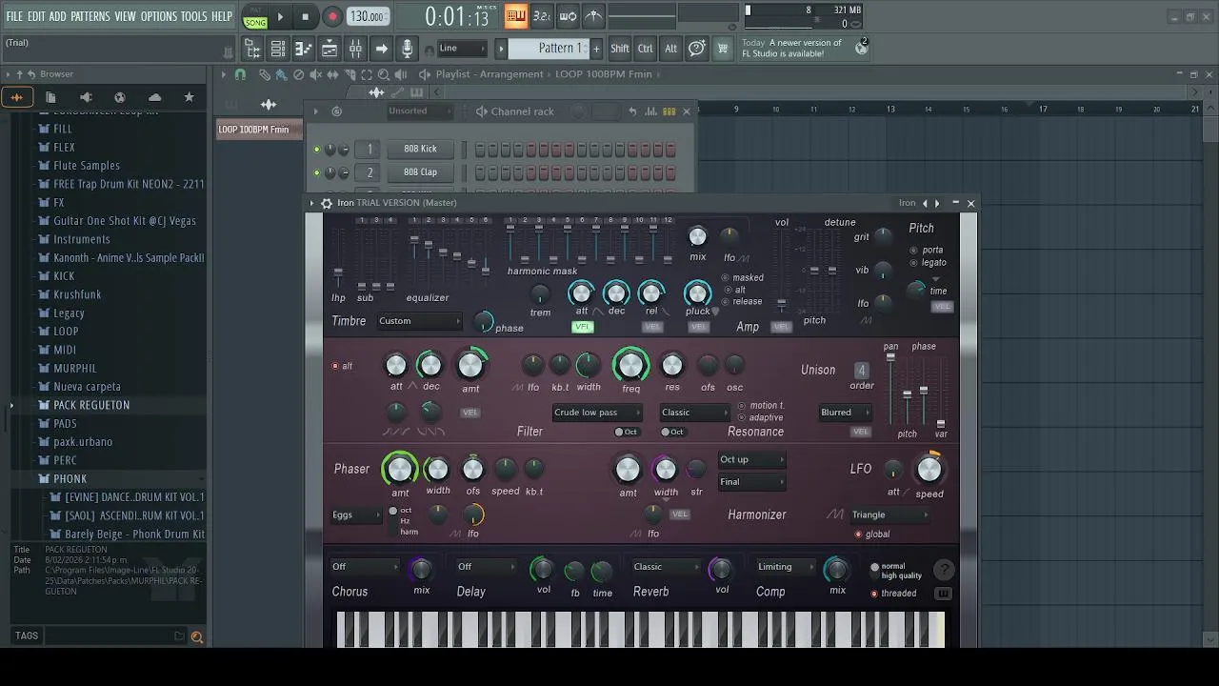The width and height of the screenshot is (1219, 686).
Task: Click the green VEL button under att
Action: coord(582,327)
